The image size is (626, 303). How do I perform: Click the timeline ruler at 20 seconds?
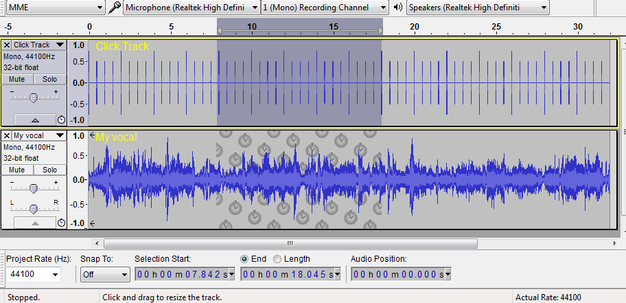[x=415, y=27]
